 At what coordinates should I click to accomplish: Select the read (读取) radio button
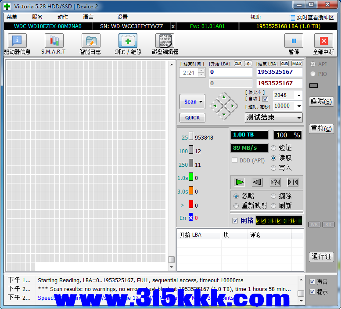273,158
